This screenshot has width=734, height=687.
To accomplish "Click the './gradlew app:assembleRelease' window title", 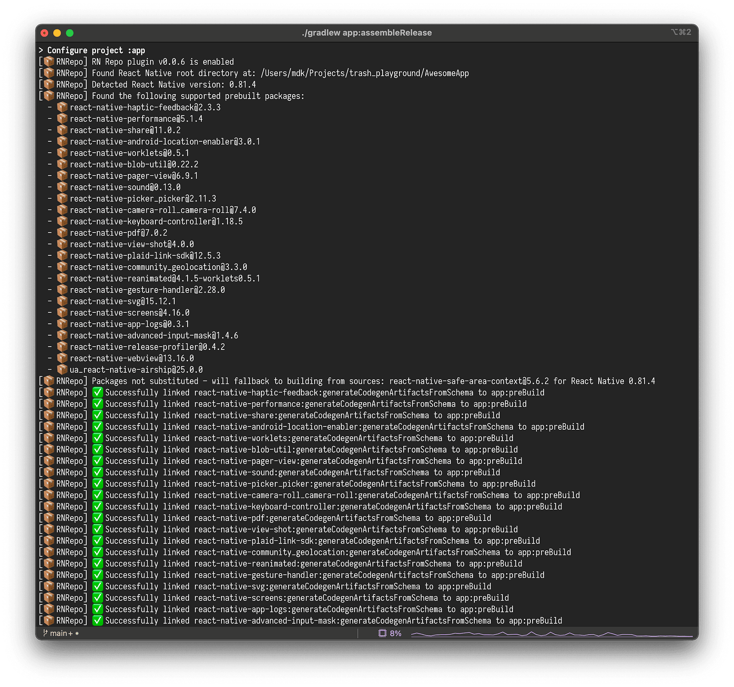I will click(367, 33).
